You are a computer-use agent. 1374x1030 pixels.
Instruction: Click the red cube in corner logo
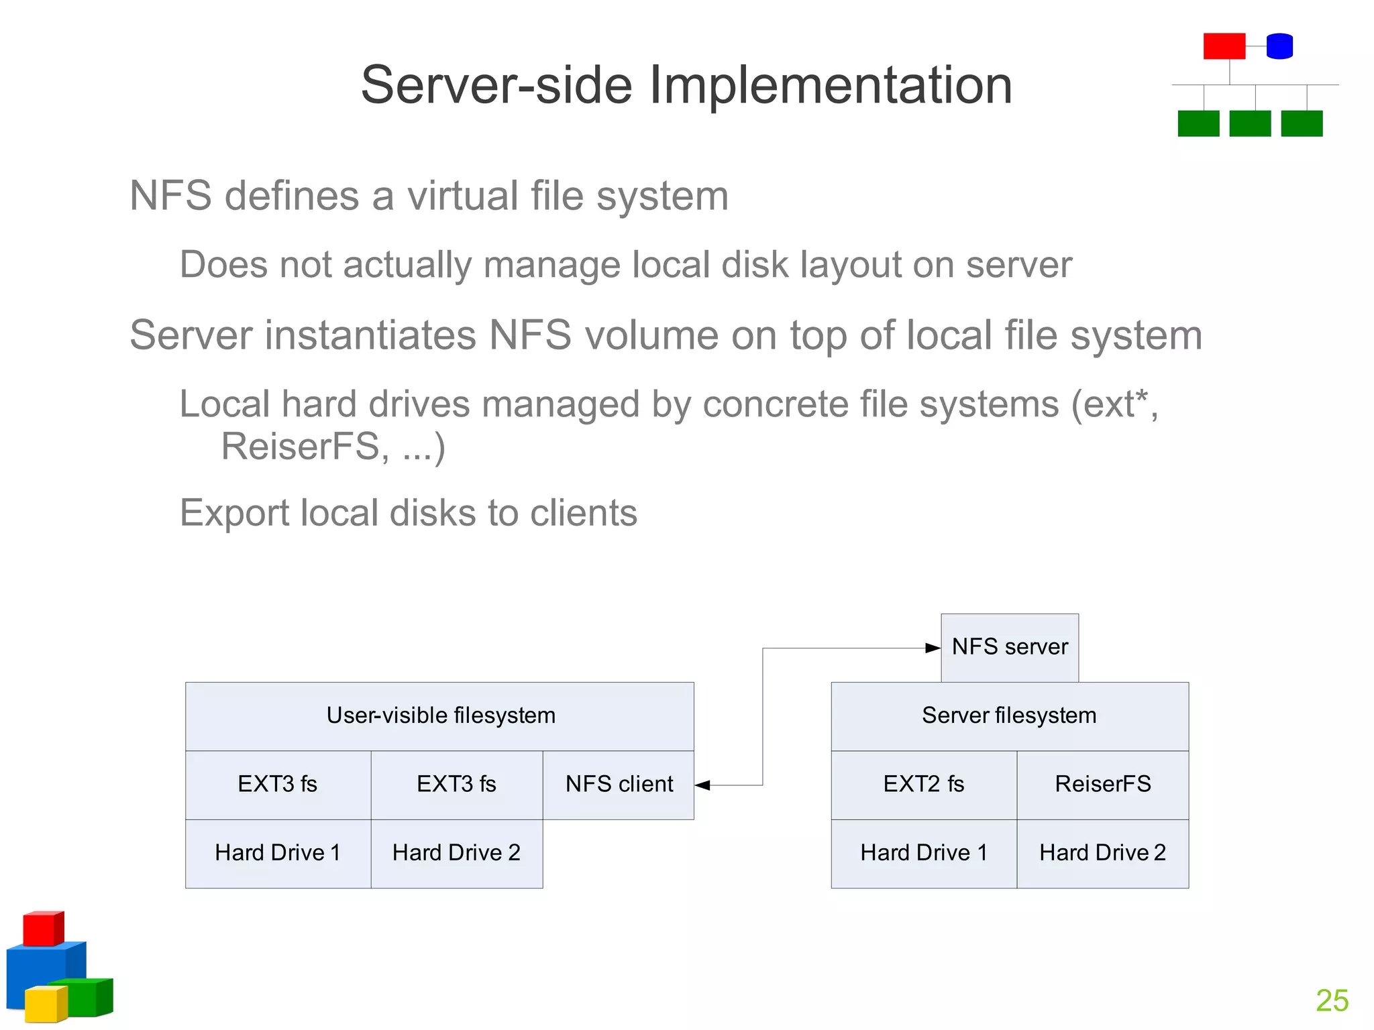pos(42,929)
